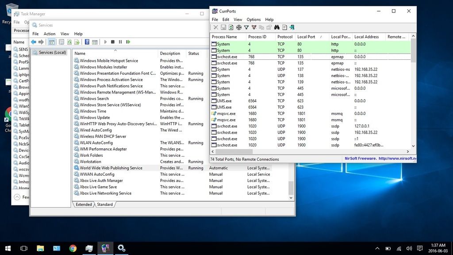This screenshot has width=453, height=255.
Task: Select mqsvc.exe row with address 0.0.0.0
Action: pyautogui.click(x=311, y=114)
